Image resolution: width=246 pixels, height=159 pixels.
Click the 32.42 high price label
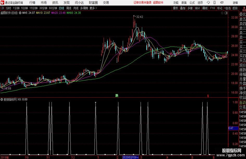140,17
